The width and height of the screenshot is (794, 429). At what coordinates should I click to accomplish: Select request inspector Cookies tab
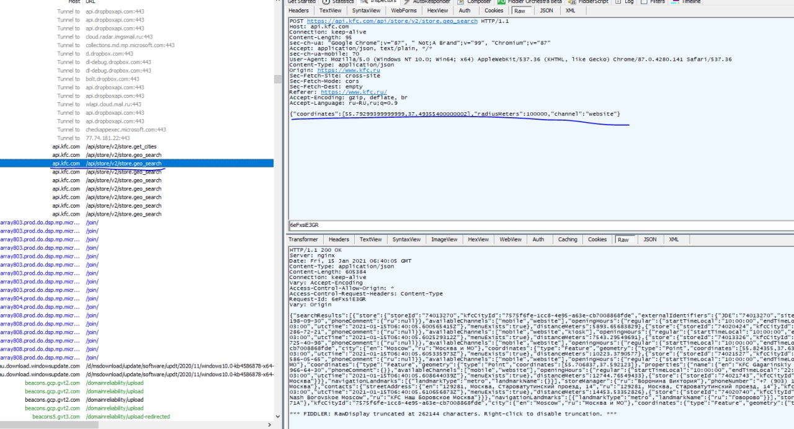pyautogui.click(x=494, y=11)
